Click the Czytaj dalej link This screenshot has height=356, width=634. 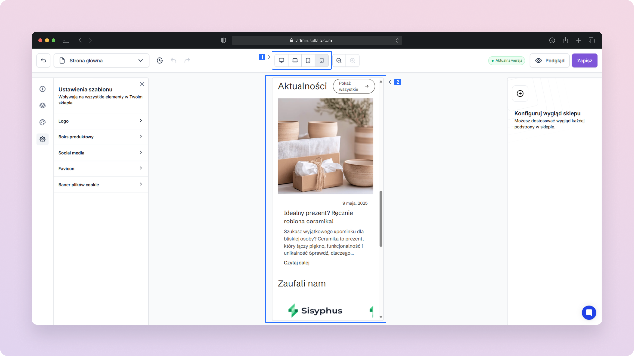[297, 263]
